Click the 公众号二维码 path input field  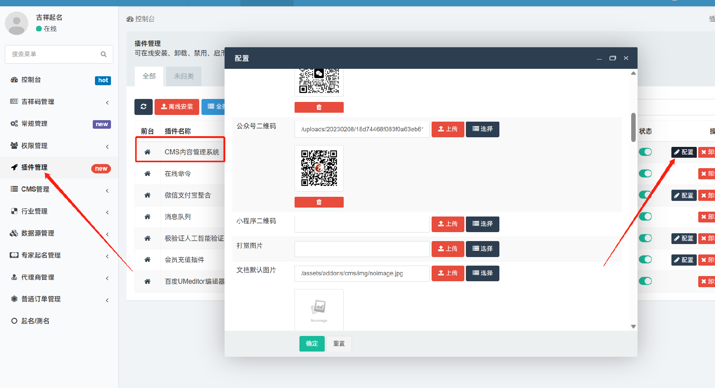(x=362, y=129)
